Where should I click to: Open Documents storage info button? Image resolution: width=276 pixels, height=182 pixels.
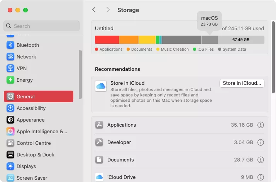[x=261, y=160]
